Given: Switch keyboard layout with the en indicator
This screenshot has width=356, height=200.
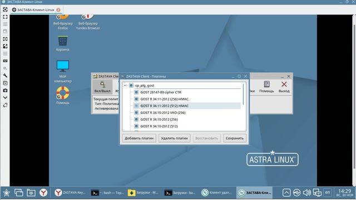Looking at the screenshot, I should tap(328, 192).
